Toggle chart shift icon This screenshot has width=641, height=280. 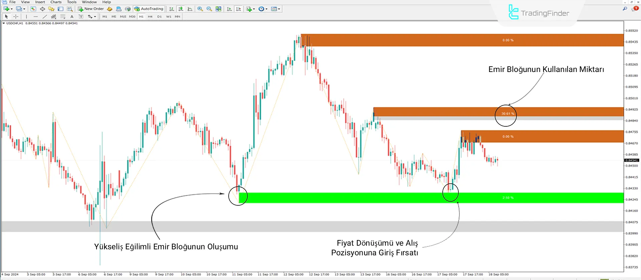(x=238, y=9)
